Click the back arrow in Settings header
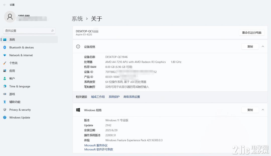 5,5
